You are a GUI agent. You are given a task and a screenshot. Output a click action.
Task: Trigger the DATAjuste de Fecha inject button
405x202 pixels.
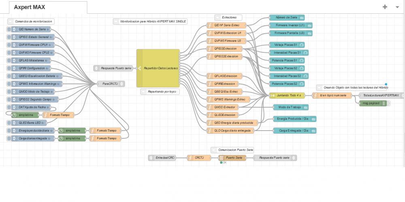pyautogui.click(x=9, y=107)
